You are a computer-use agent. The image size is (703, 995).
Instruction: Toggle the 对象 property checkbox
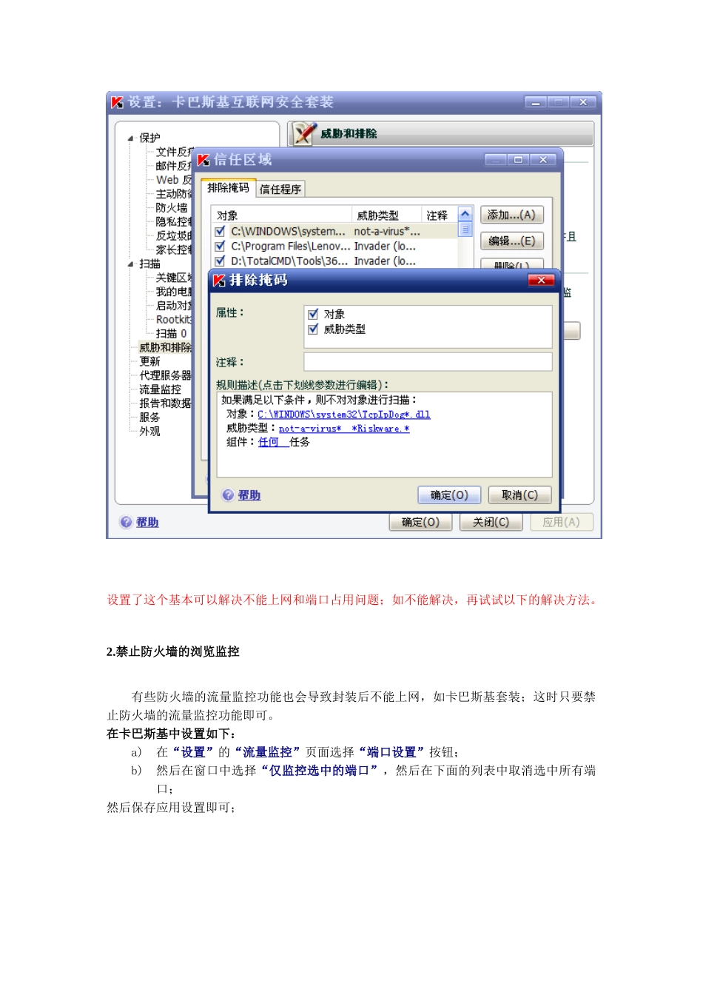tap(313, 314)
